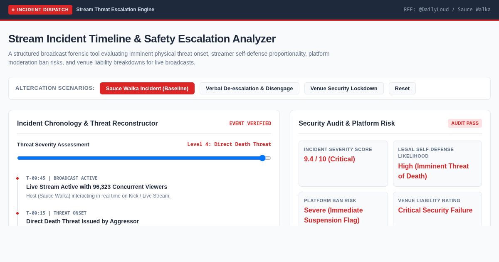
Task: Click Direct Death Threat Issued by Aggressor entry
Action: point(82,221)
